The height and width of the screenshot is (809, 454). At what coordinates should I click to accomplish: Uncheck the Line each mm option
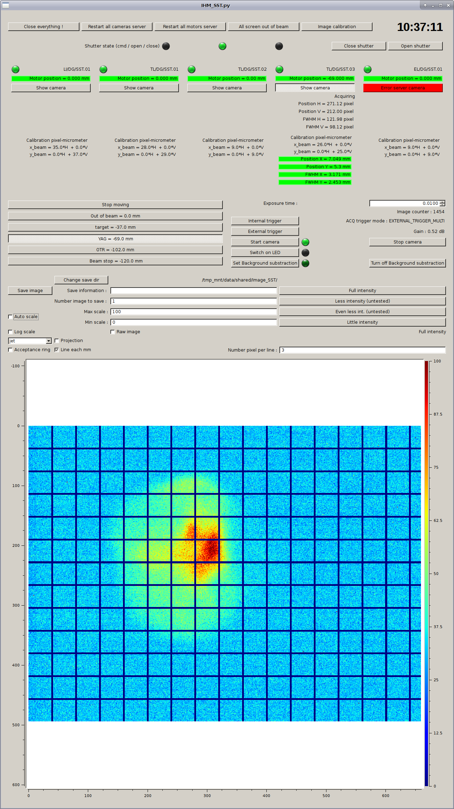57,350
